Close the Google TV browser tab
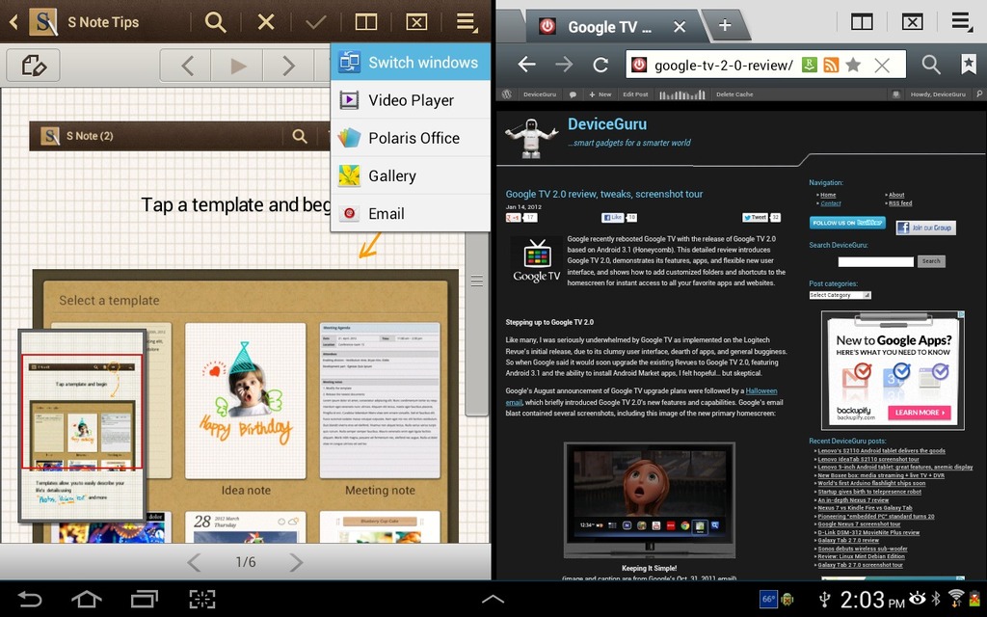 [x=680, y=26]
